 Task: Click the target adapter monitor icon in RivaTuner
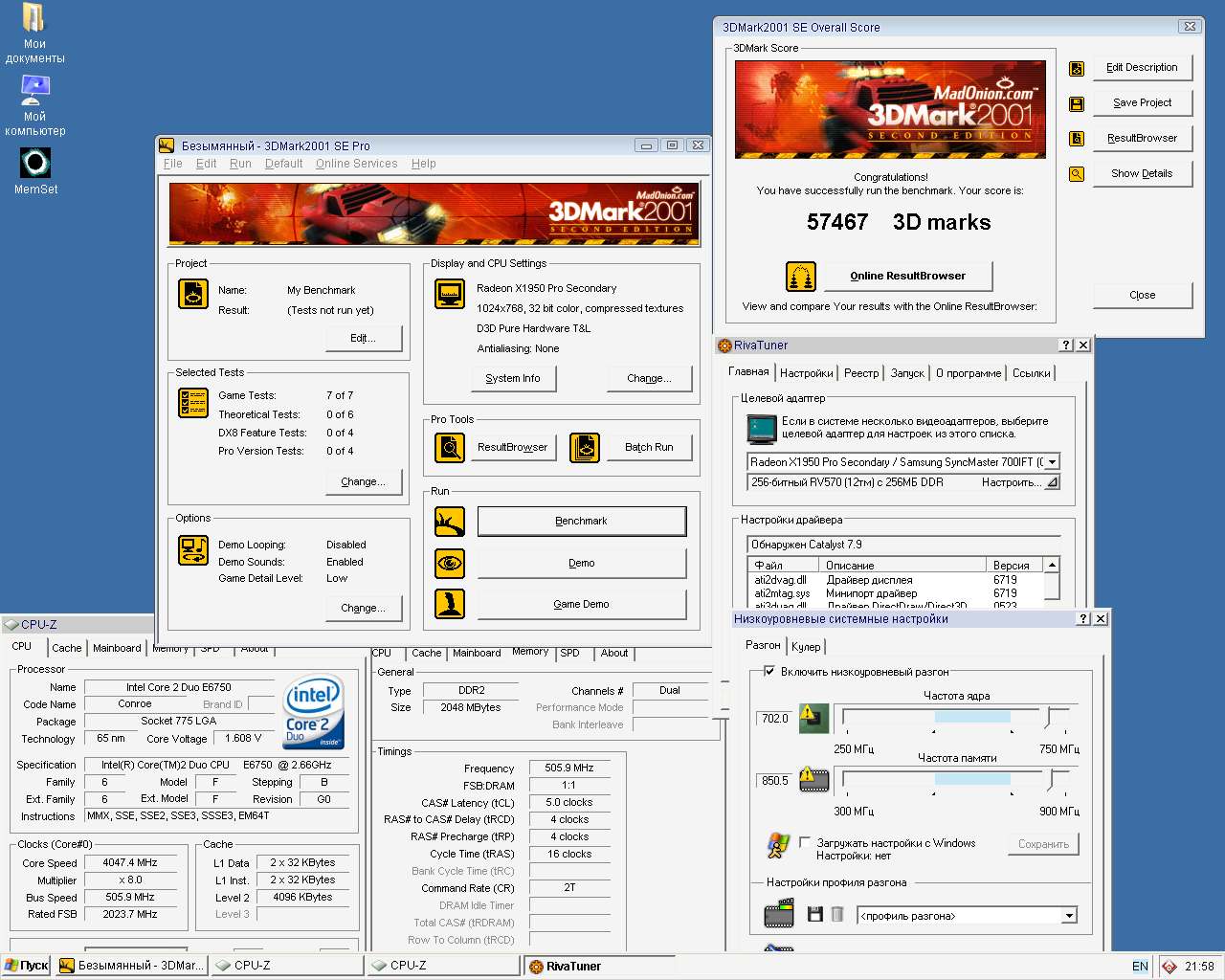tap(762, 428)
